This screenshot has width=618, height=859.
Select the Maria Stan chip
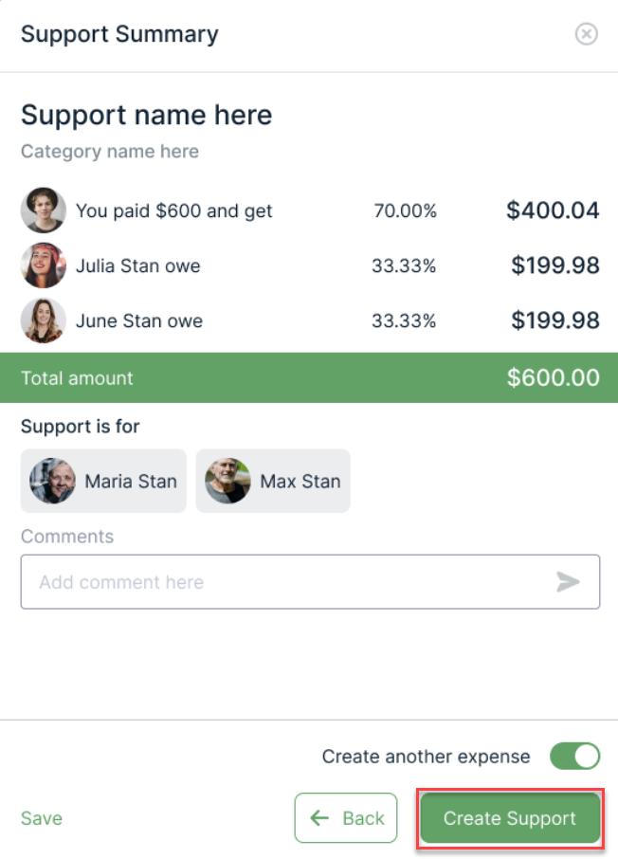(103, 481)
